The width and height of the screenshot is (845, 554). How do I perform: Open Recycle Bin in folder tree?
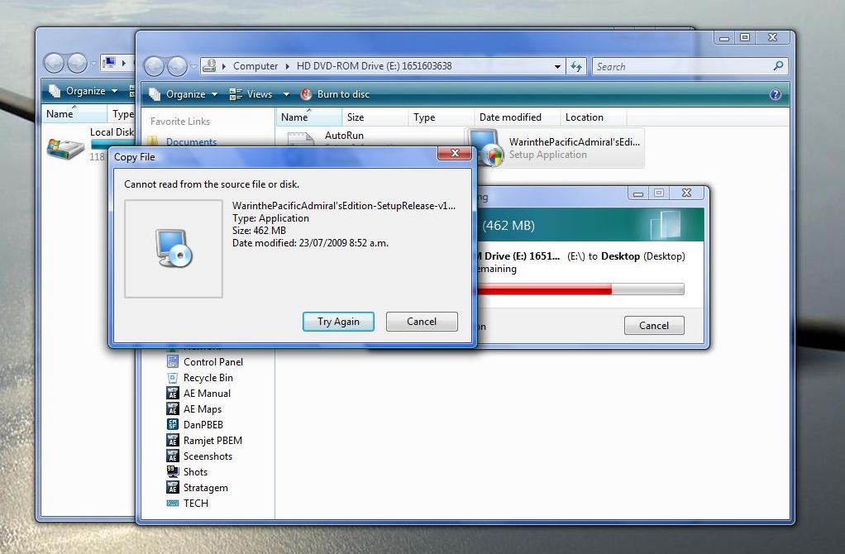[x=208, y=378]
